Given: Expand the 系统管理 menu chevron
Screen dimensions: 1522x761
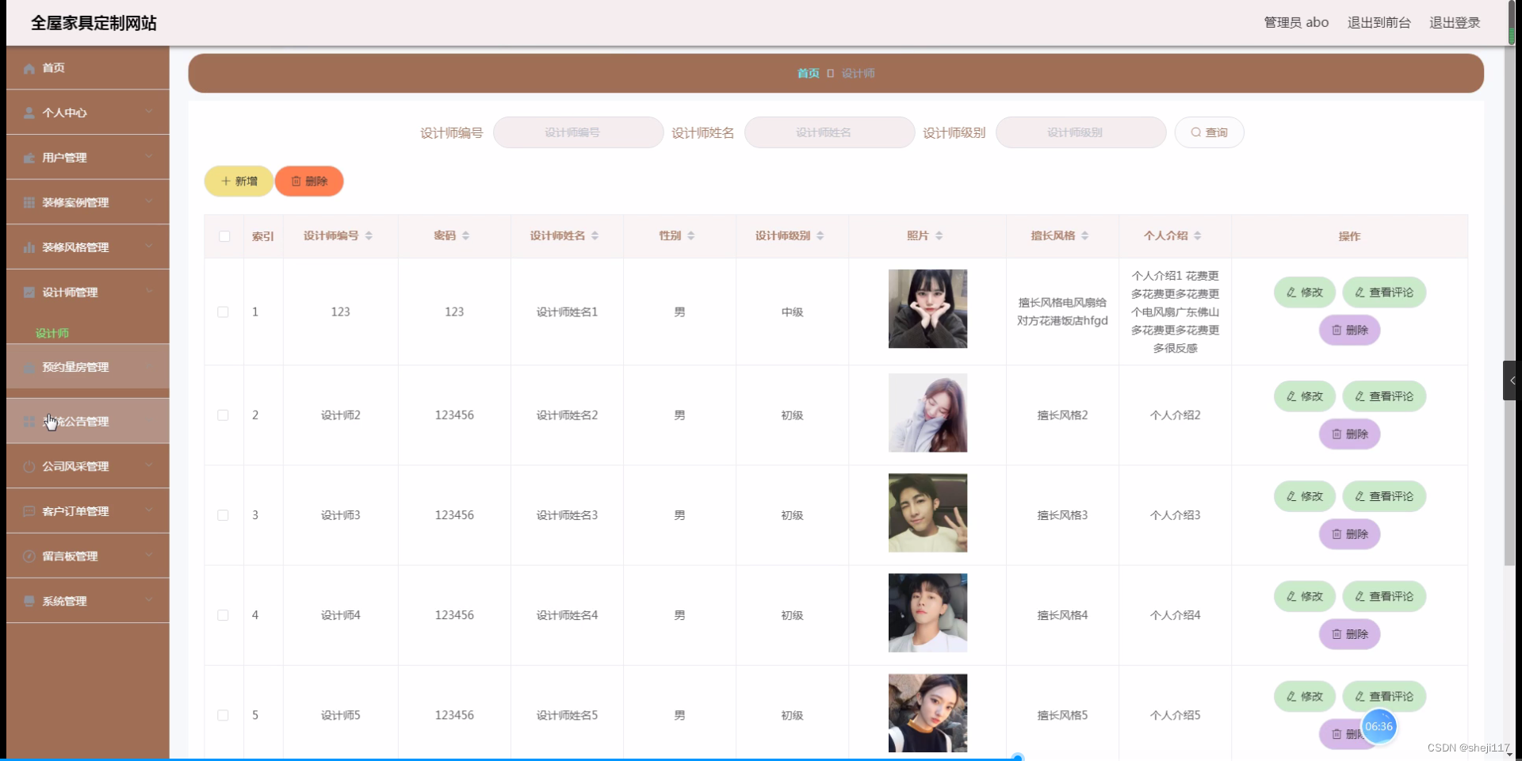Looking at the screenshot, I should click(x=149, y=599).
